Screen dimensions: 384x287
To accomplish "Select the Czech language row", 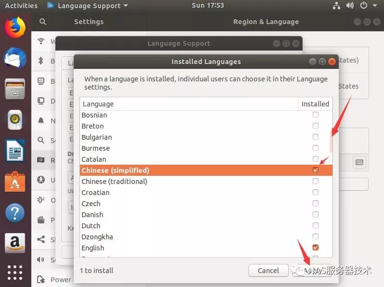I will (206, 204).
